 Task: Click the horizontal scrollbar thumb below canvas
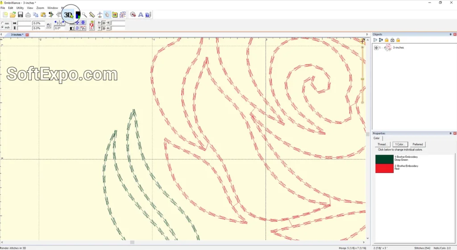click(x=132, y=242)
